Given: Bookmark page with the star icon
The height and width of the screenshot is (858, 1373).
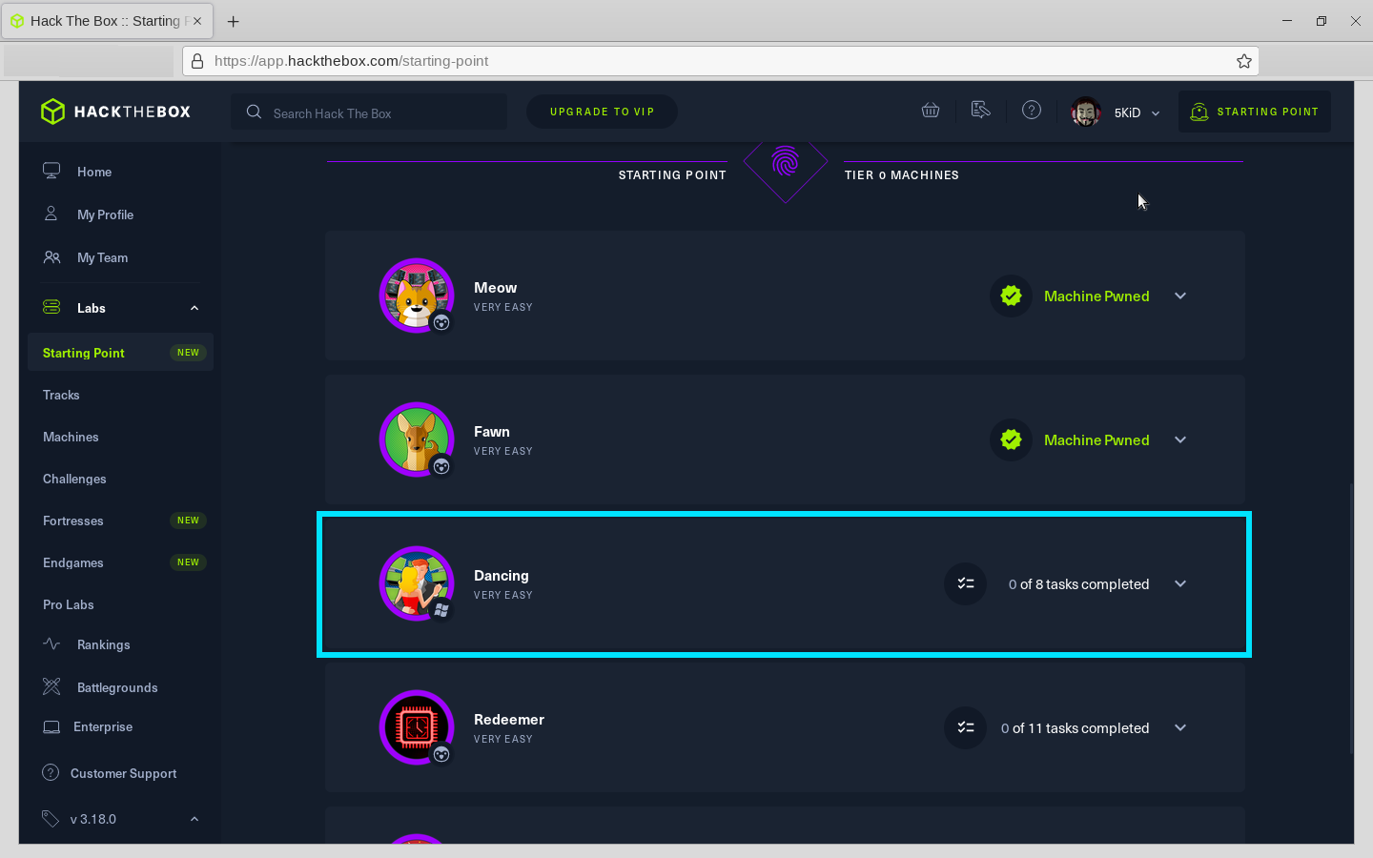Looking at the screenshot, I should [x=1244, y=61].
